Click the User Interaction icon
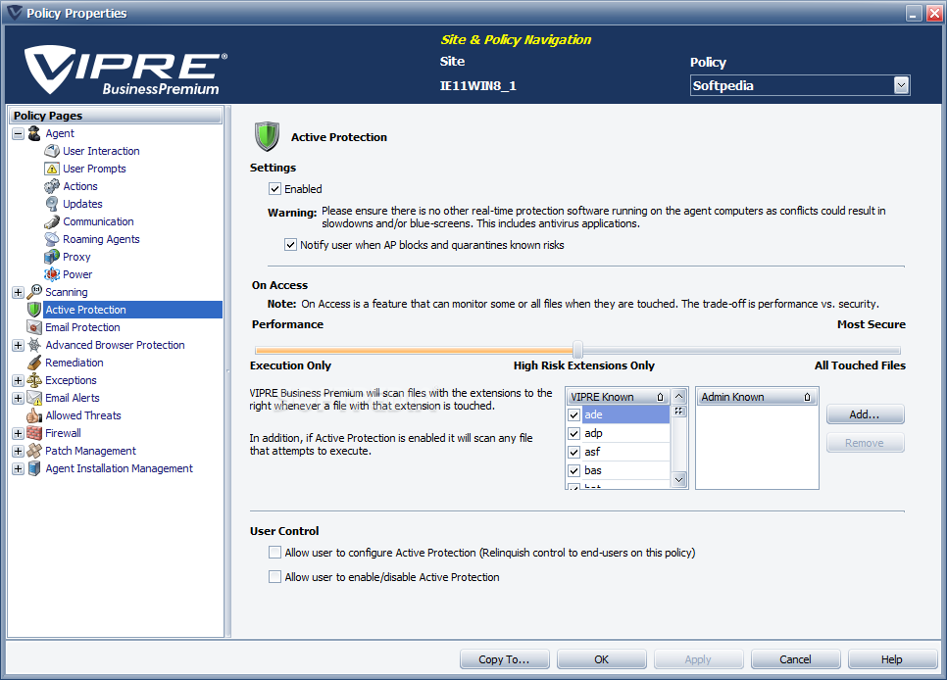 pyautogui.click(x=52, y=151)
